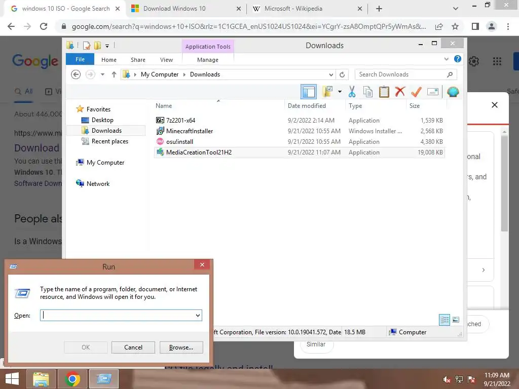Click the Classic Shell settings icon

click(453, 92)
